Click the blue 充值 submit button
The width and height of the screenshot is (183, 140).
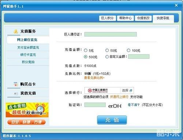pyautogui.click(x=112, y=120)
